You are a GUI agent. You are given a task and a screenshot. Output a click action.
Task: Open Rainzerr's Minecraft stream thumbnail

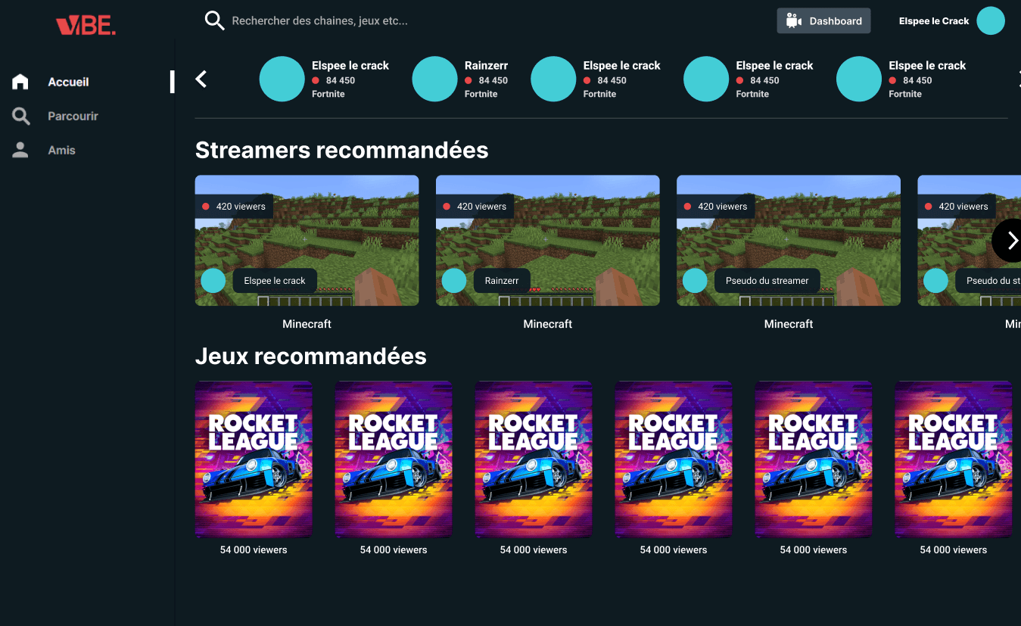pyautogui.click(x=547, y=241)
